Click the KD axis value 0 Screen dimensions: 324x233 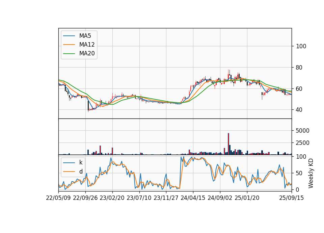298,189
